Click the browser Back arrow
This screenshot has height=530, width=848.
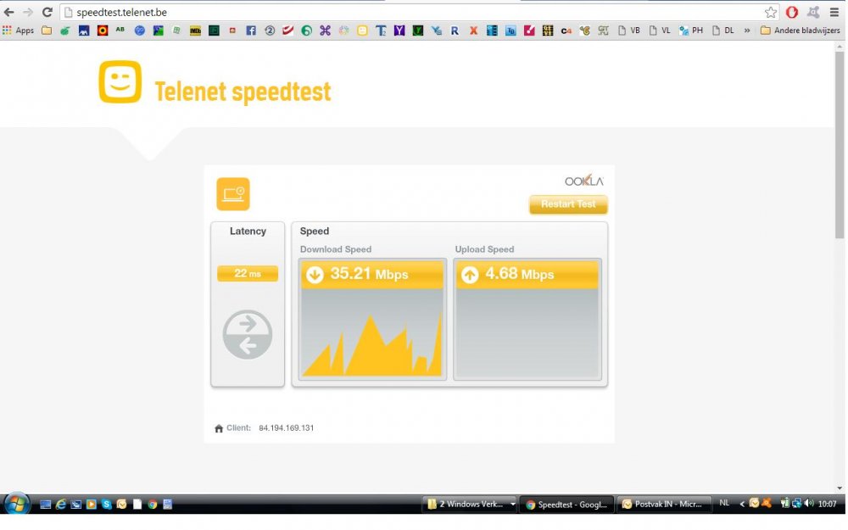point(9,12)
